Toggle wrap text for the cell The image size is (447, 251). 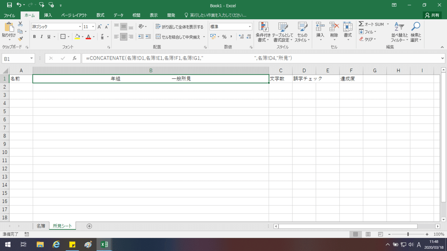[x=180, y=27]
